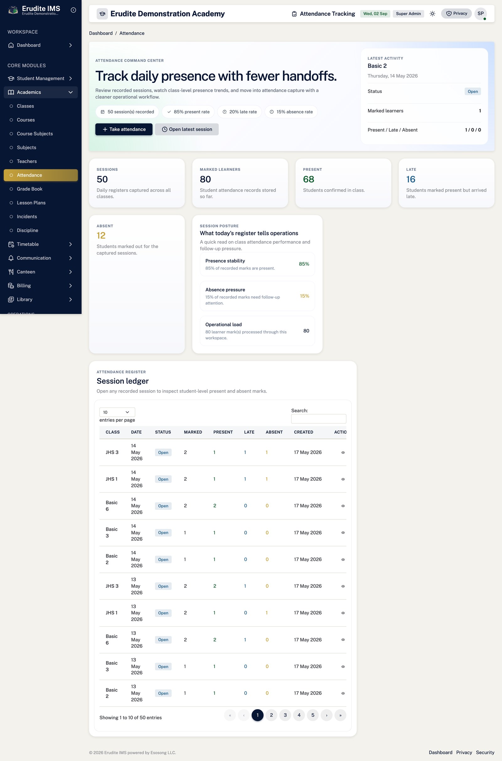The width and height of the screenshot is (502, 761).
Task: Click the Billing coins icon
Action: point(11,286)
